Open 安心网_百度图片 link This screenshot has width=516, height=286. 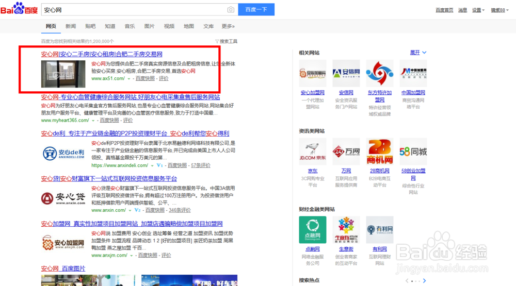pos(63,269)
